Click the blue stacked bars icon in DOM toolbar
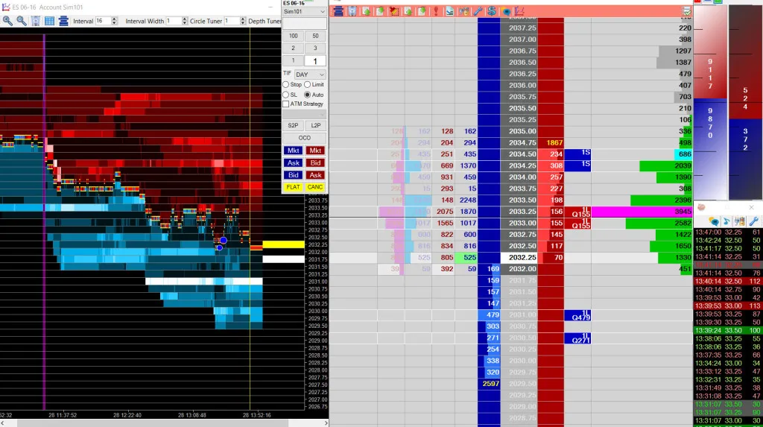763x427 pixels. (338, 11)
